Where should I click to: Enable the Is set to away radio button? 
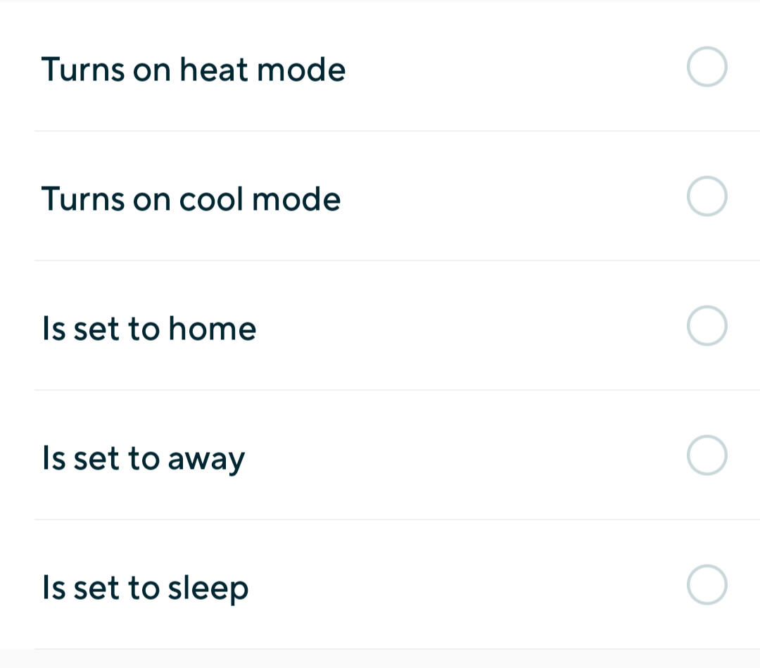707,455
